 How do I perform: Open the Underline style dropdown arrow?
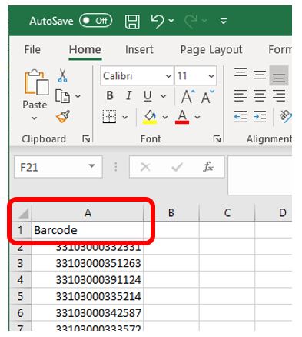tap(163, 96)
